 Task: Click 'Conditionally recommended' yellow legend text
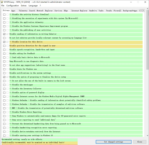pos(33,142)
